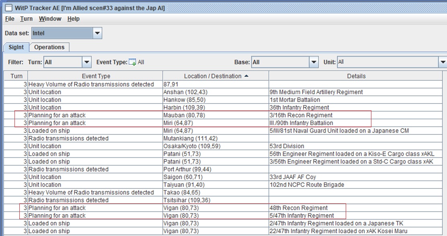Sort by the Turn column header
This screenshot has height=236, width=447.
click(16, 76)
